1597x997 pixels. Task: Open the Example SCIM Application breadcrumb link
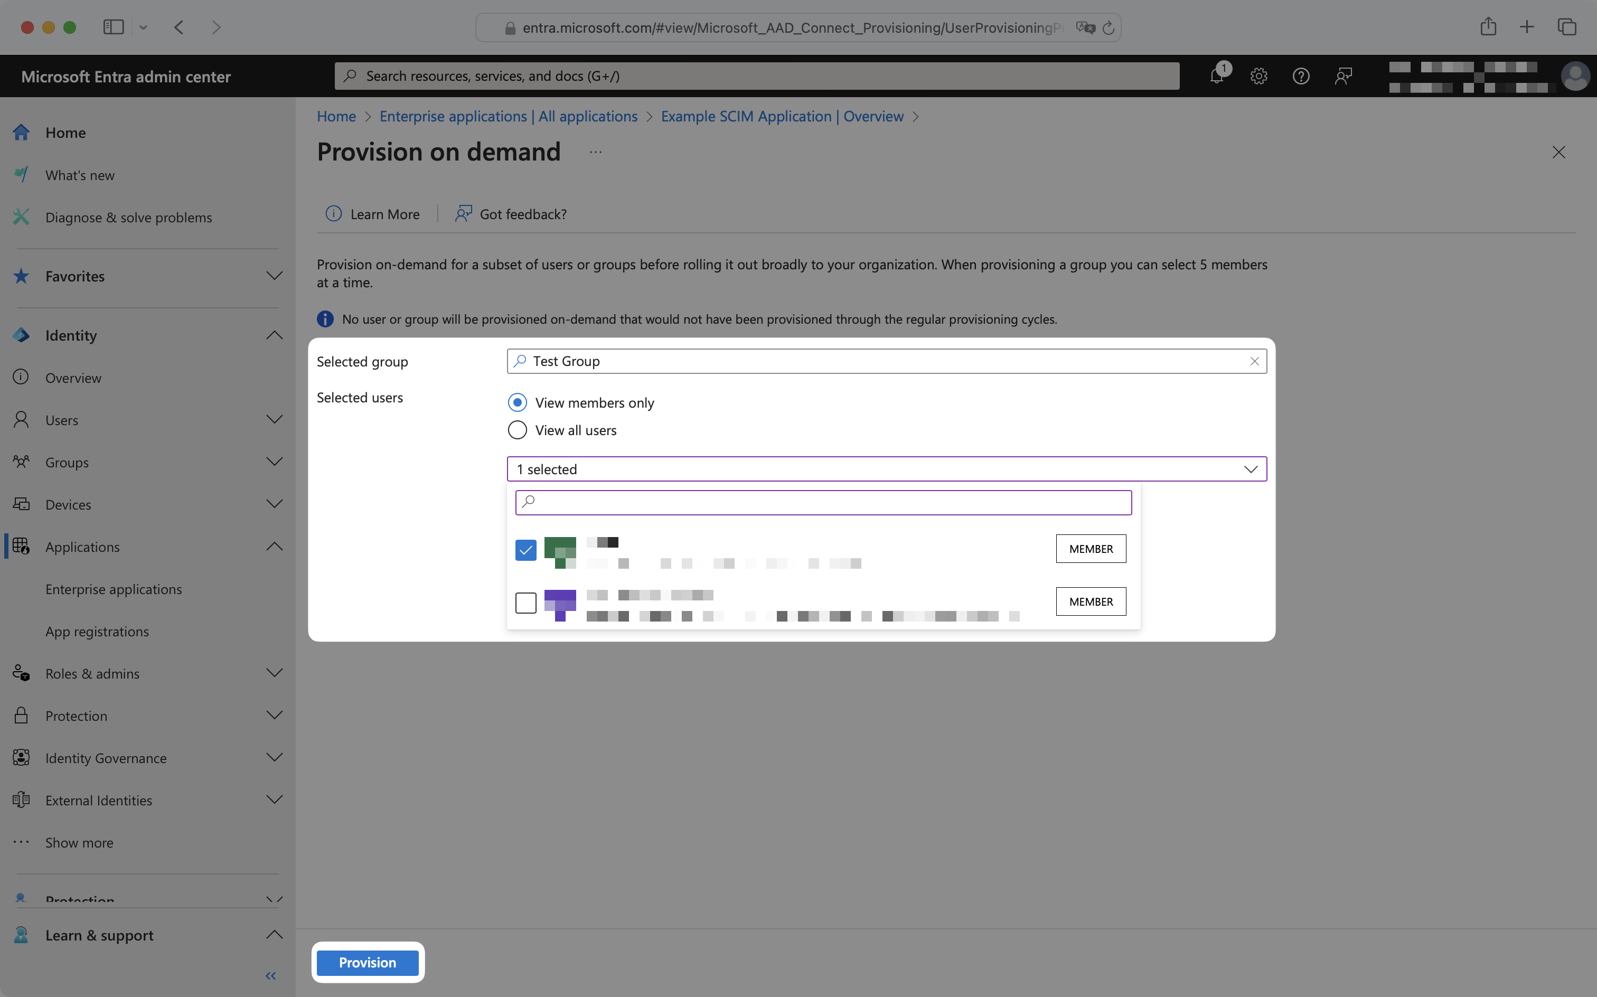(x=782, y=116)
